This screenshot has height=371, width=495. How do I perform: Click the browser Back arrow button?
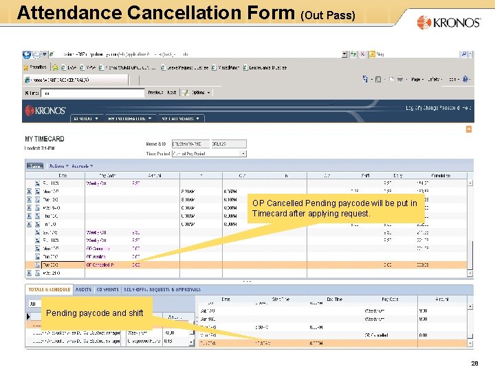(27, 55)
